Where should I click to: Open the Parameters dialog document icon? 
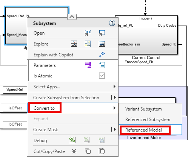pyautogui.click(x=102, y=65)
